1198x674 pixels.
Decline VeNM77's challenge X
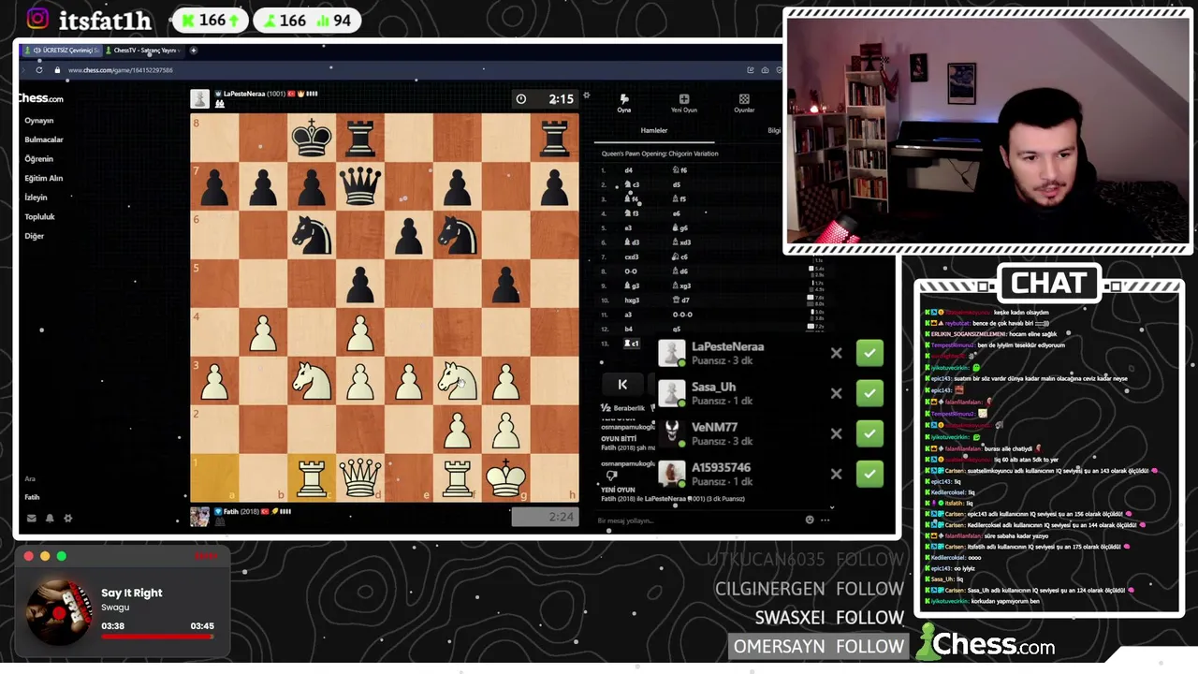pyautogui.click(x=836, y=433)
